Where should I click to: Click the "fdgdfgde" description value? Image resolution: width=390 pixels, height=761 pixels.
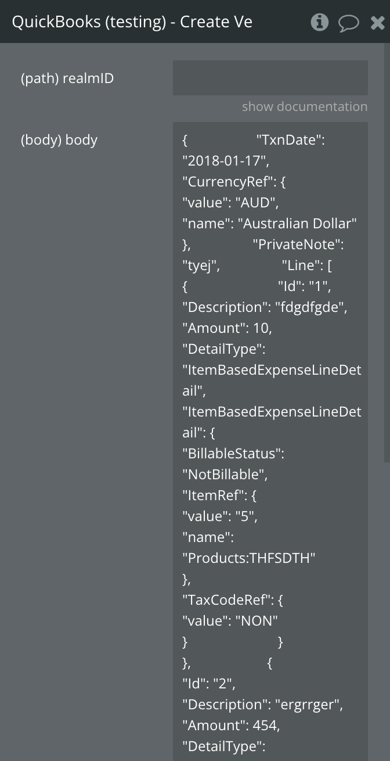pyautogui.click(x=310, y=307)
